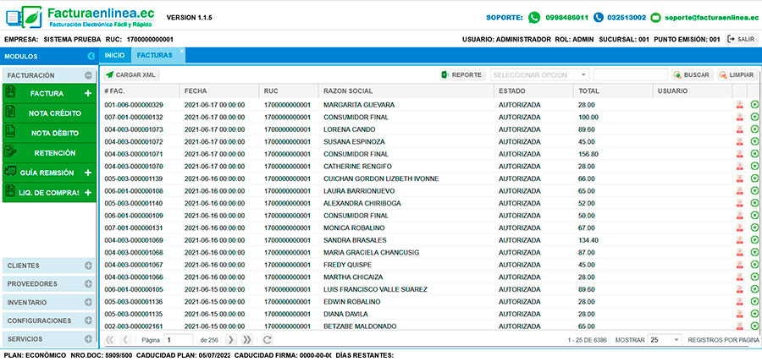Viewport: 762px width, 362px height.
Task: Open PDF for Margarita Guevara's invoice
Action: point(739,105)
